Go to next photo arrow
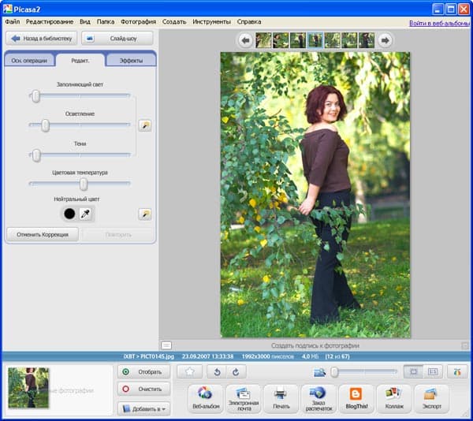Image resolution: width=473 pixels, height=421 pixels. [x=384, y=40]
